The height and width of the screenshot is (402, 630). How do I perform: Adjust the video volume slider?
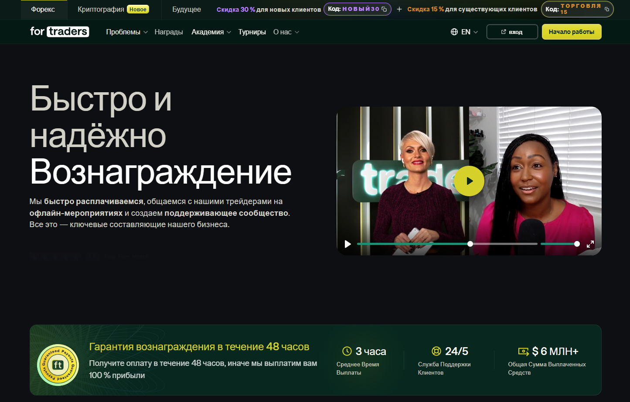click(560, 244)
